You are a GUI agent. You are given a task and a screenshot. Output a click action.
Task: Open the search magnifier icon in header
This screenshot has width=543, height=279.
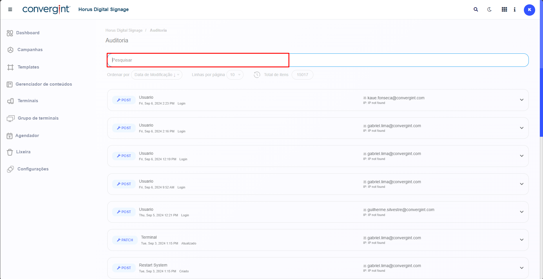tap(476, 10)
